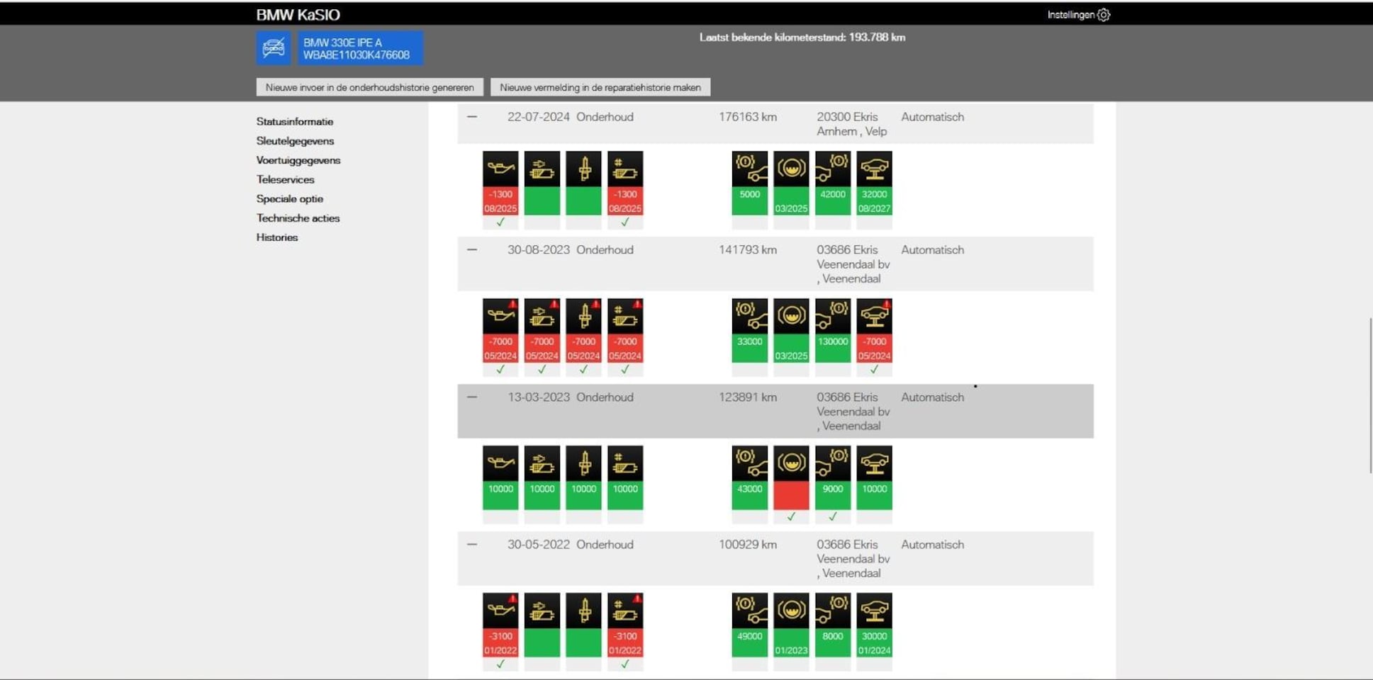Click the brake fluid icon in 22-07-2024 entry
Screen dimensions: 1373x680
791,169
